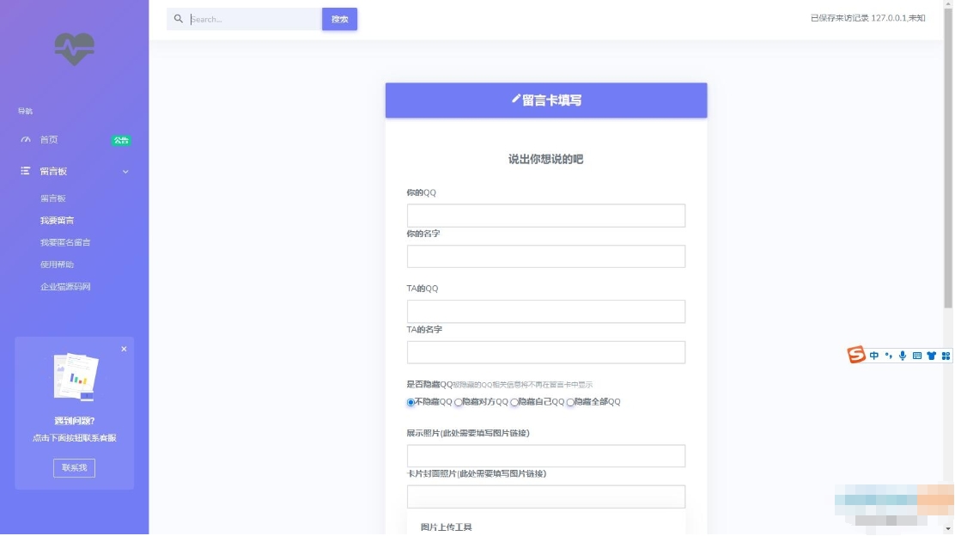Close the 遇到问题 help card
Screen dimensions: 955x536
[124, 349]
